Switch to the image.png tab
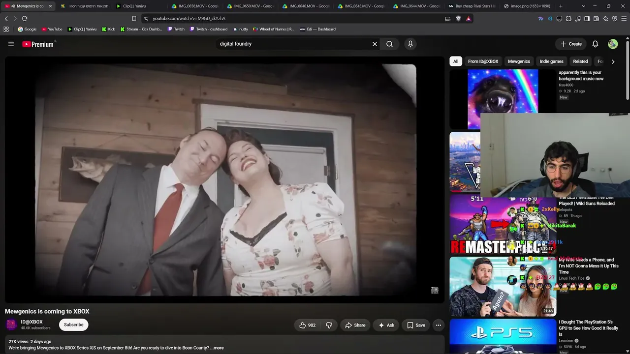 (x=527, y=6)
